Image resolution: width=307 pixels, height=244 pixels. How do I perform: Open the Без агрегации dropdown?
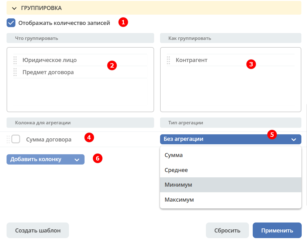(231, 139)
